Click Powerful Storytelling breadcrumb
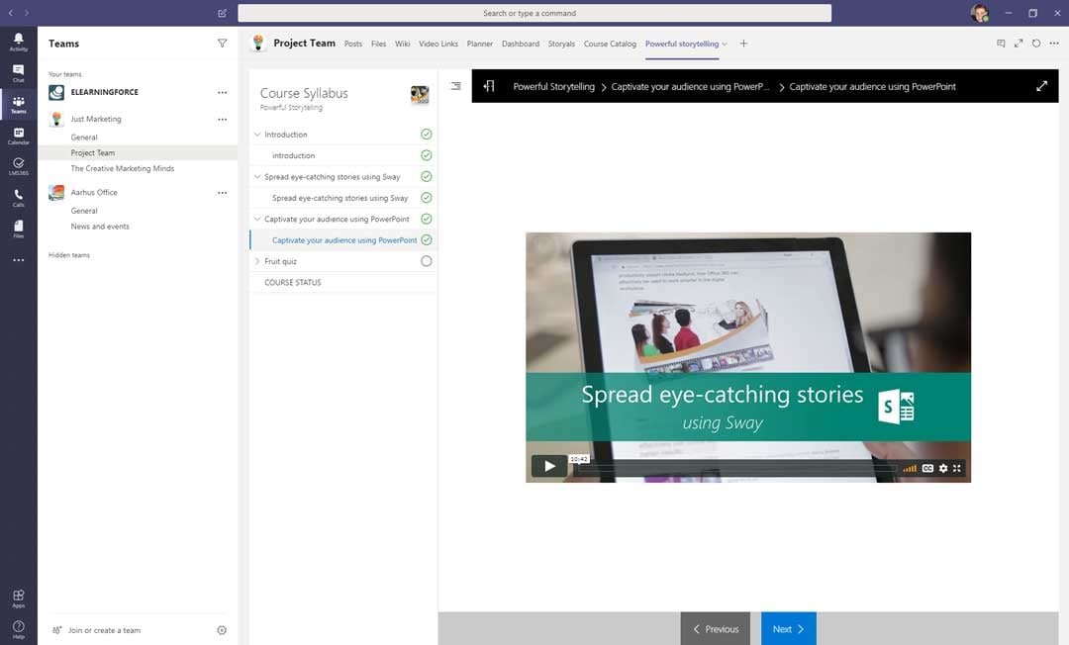 coord(553,86)
